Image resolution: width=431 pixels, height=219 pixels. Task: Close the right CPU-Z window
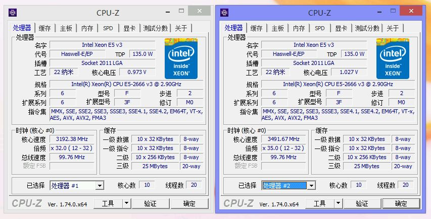[x=411, y=11]
